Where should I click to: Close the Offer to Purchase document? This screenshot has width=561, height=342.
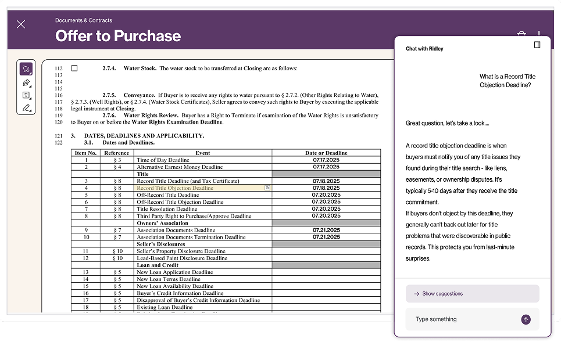(21, 24)
